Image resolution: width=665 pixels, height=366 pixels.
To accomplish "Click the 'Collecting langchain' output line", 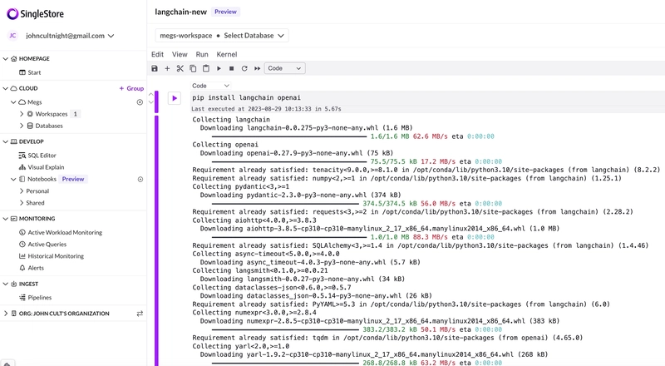I will click(231, 120).
